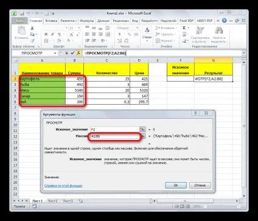Switch to Page Break Preview in status bar
258x221 pixels.
pos(187,206)
